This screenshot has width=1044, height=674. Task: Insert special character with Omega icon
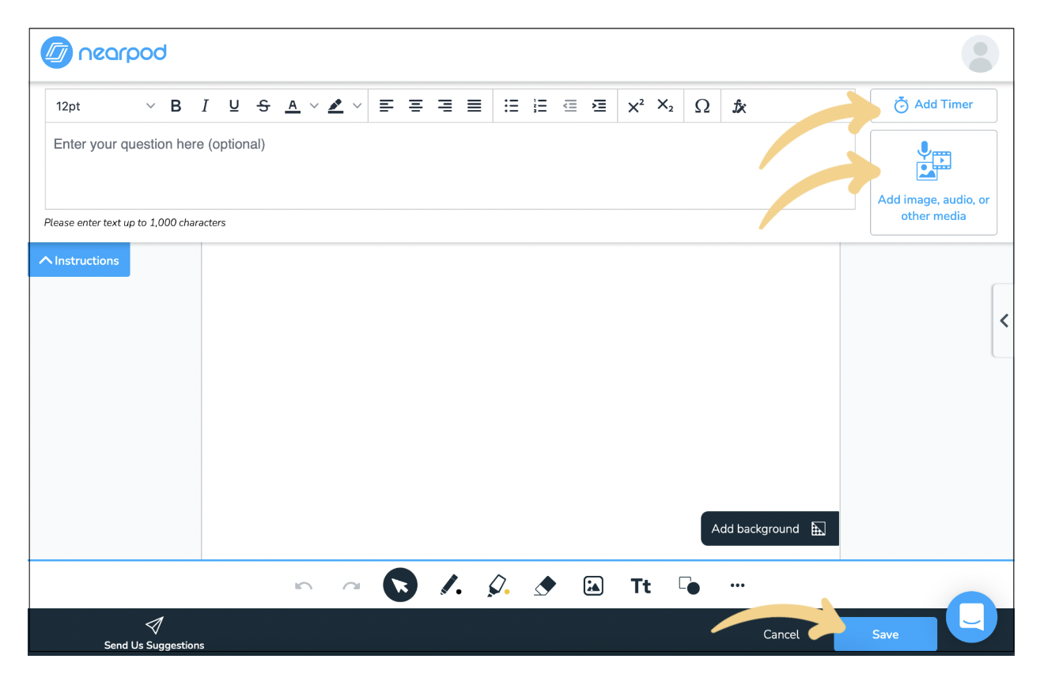pyautogui.click(x=702, y=106)
